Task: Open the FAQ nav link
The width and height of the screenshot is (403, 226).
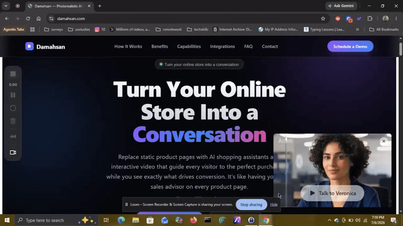Action: coord(248,46)
